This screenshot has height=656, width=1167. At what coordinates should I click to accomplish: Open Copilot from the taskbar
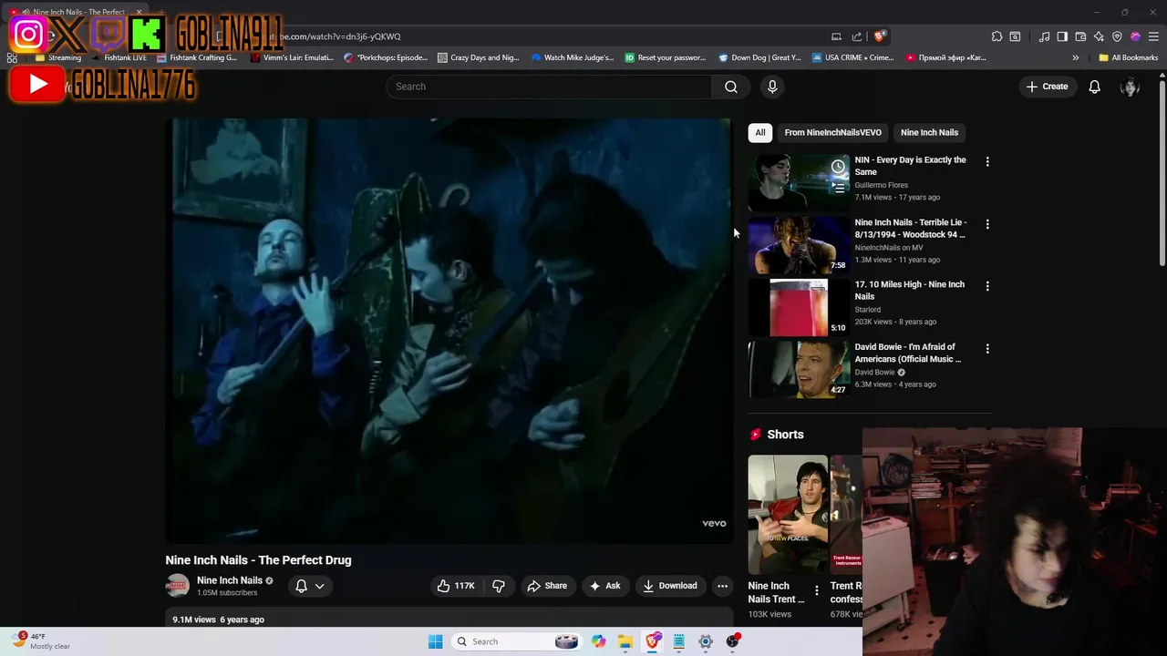598,641
